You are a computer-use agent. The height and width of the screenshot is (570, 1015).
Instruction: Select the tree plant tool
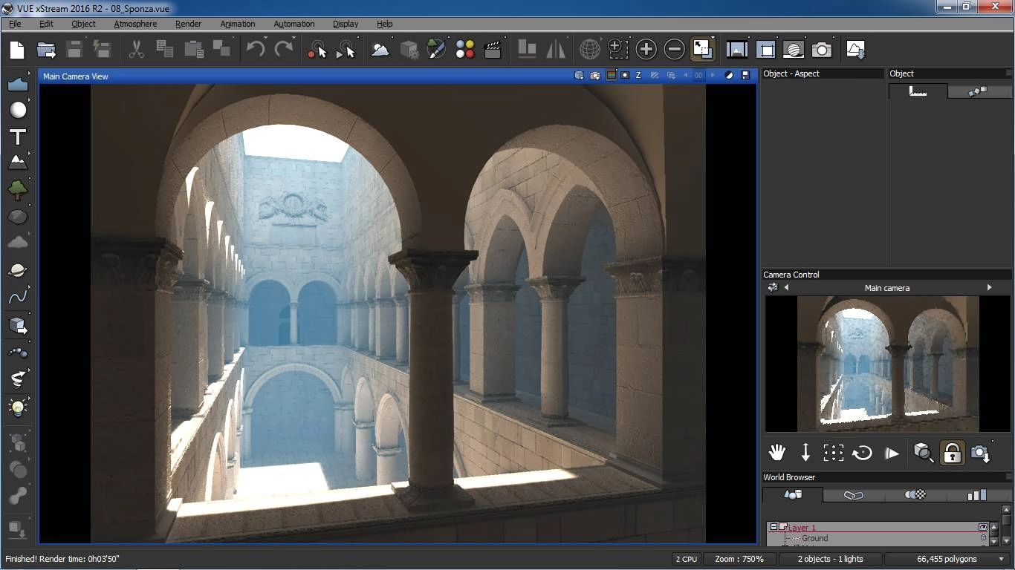coord(18,190)
